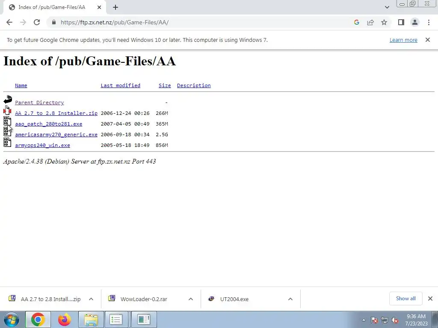
Task: Open the Learn more link about Chrome updates
Action: [403, 40]
